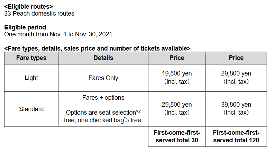274x152 pixels.
Task: Select the "Fare types" column header
Action: [31, 58]
